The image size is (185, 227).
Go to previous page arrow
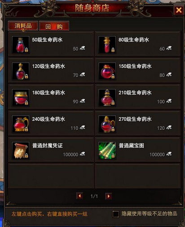pos(79,196)
